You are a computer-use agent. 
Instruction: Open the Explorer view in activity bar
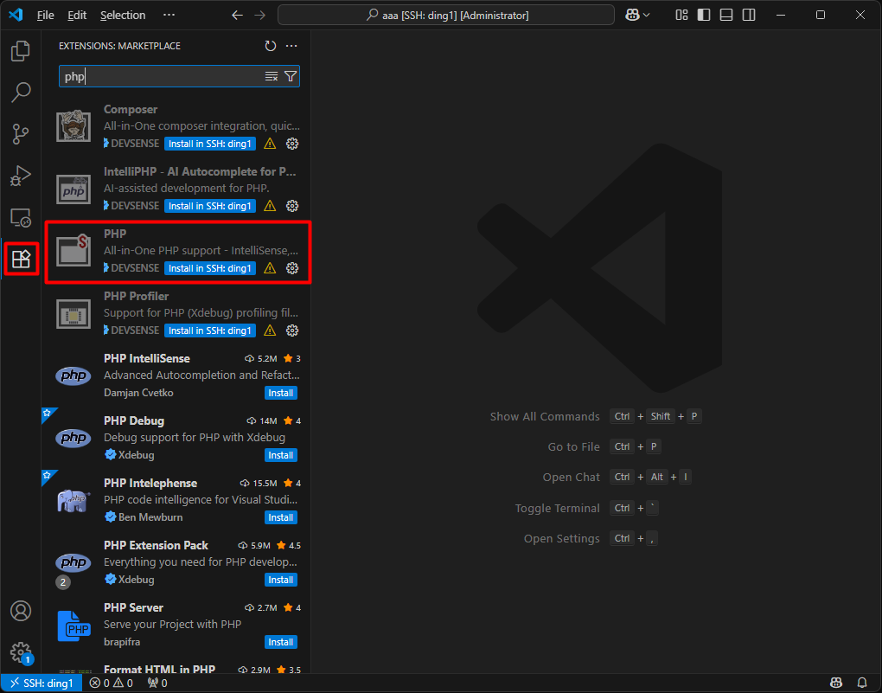(x=21, y=51)
